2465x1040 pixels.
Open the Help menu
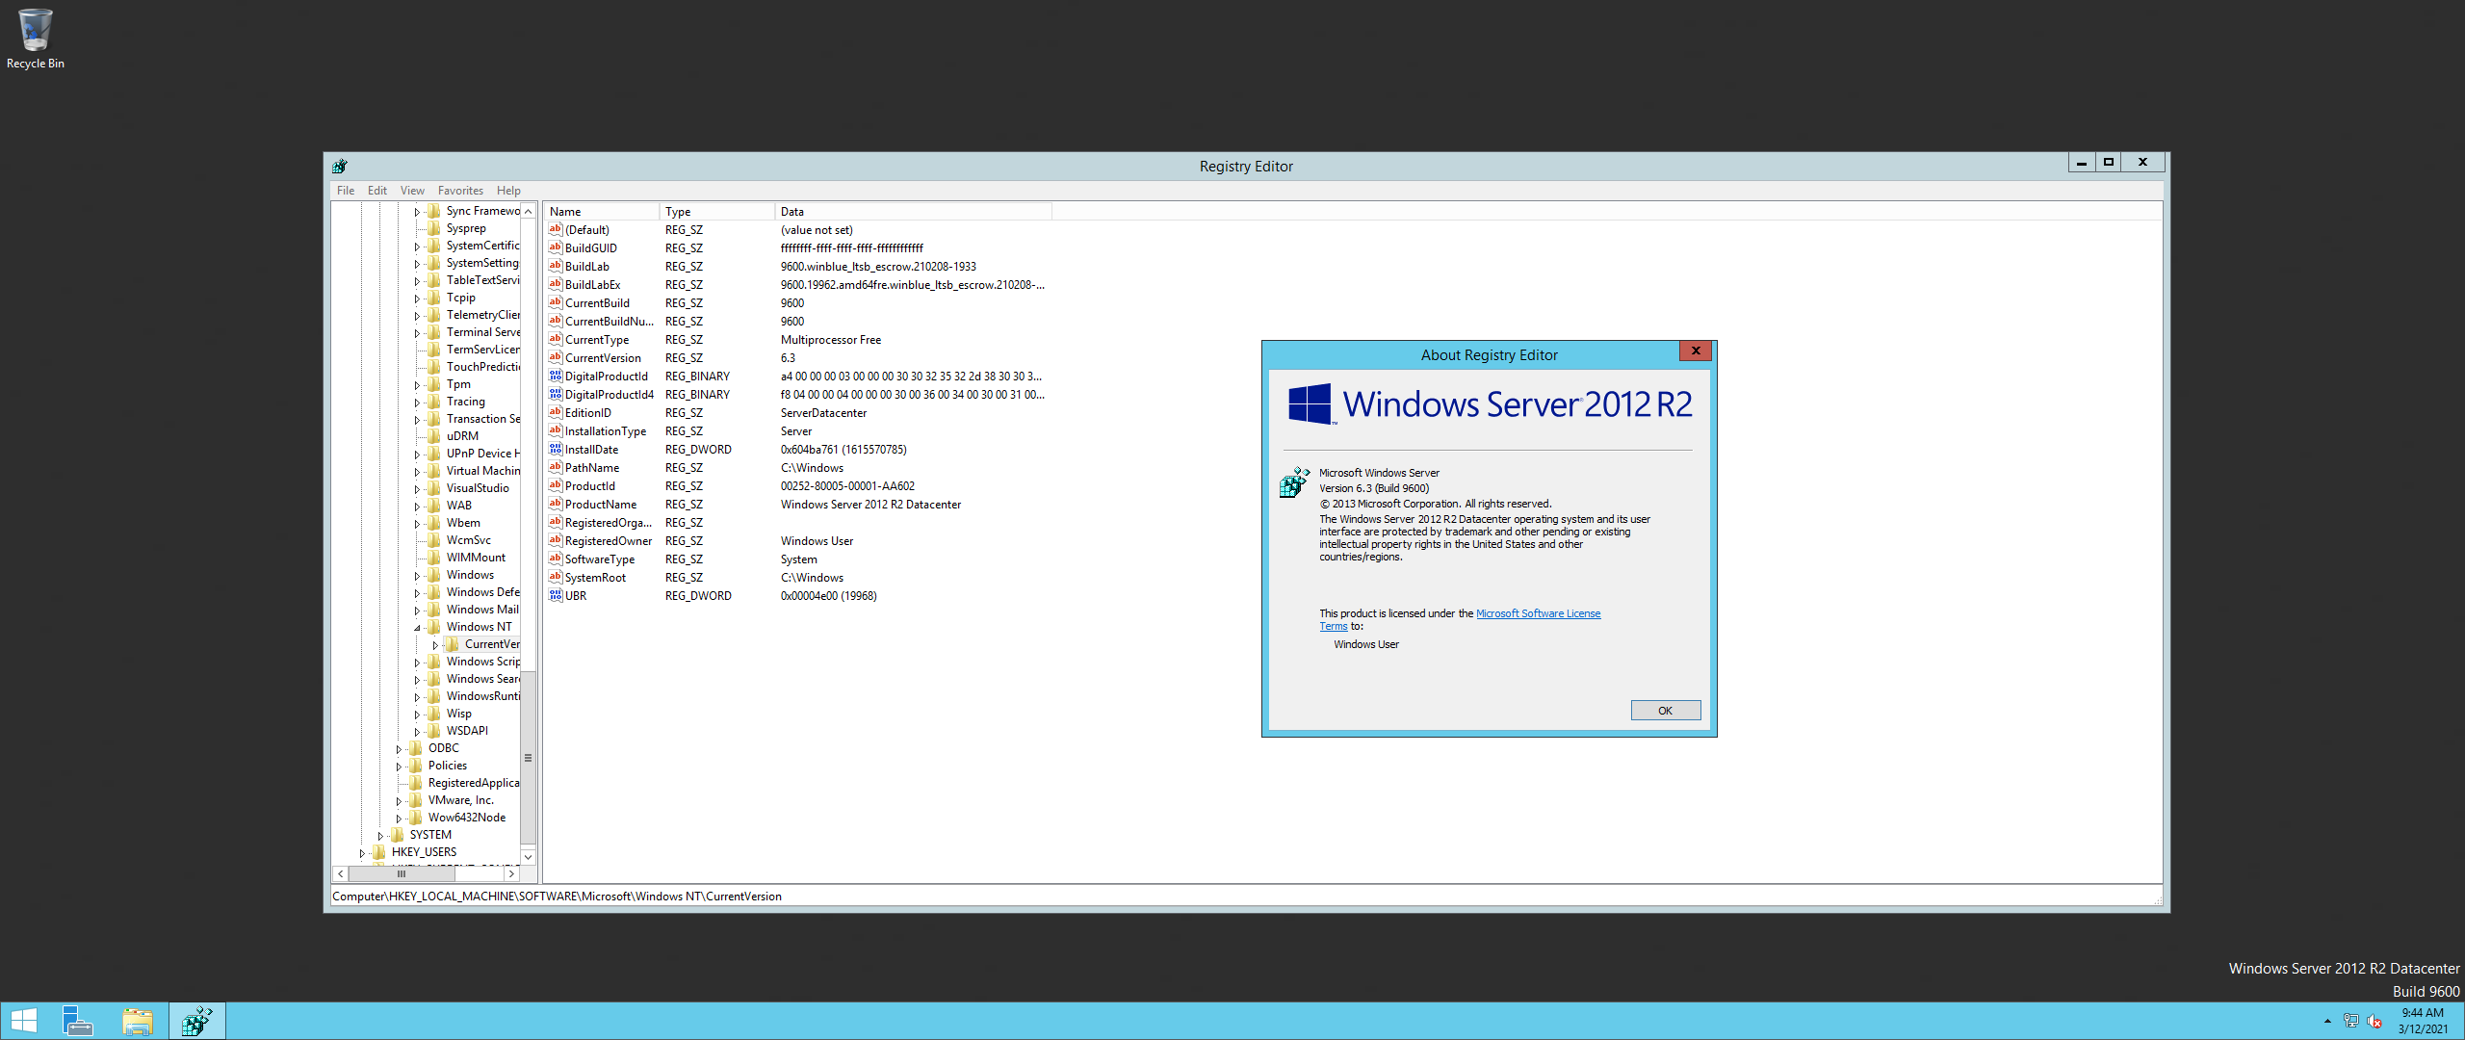[508, 191]
